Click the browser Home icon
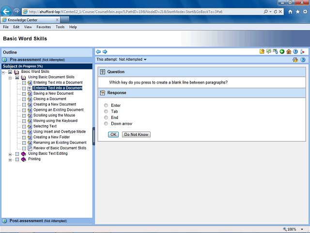 coord(290,12)
